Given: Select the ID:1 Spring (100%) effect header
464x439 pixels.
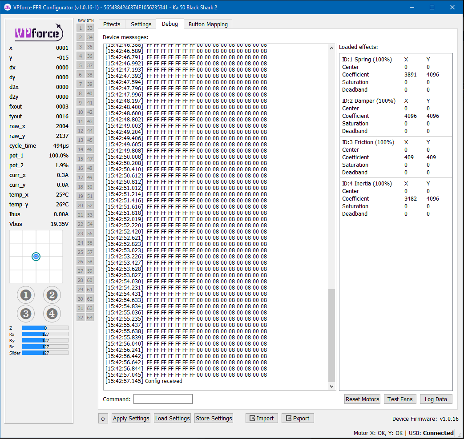Looking at the screenshot, I should pos(367,60).
